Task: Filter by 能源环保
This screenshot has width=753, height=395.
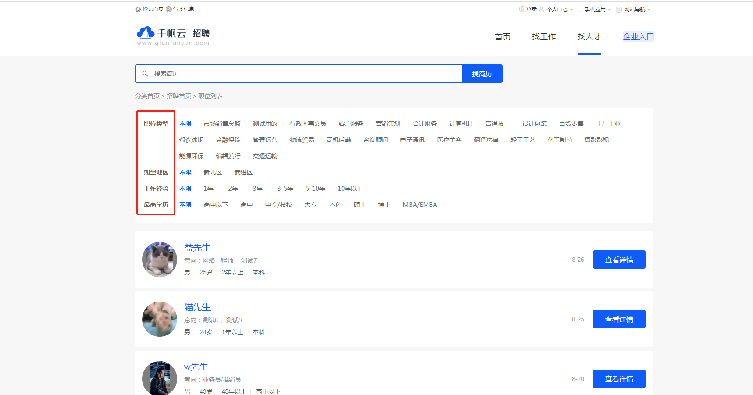Action: (x=192, y=156)
